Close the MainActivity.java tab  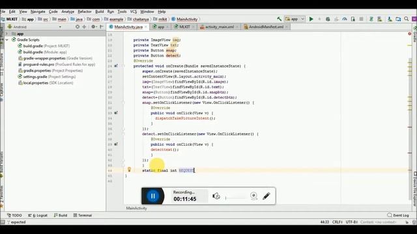pos(146,27)
